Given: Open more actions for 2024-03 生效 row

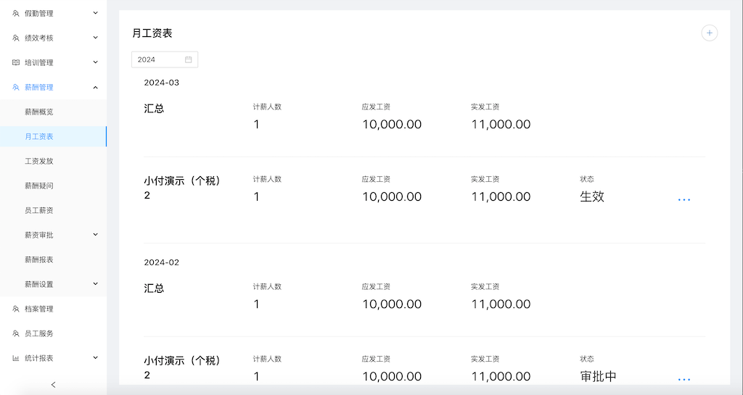Looking at the screenshot, I should click(x=684, y=199).
